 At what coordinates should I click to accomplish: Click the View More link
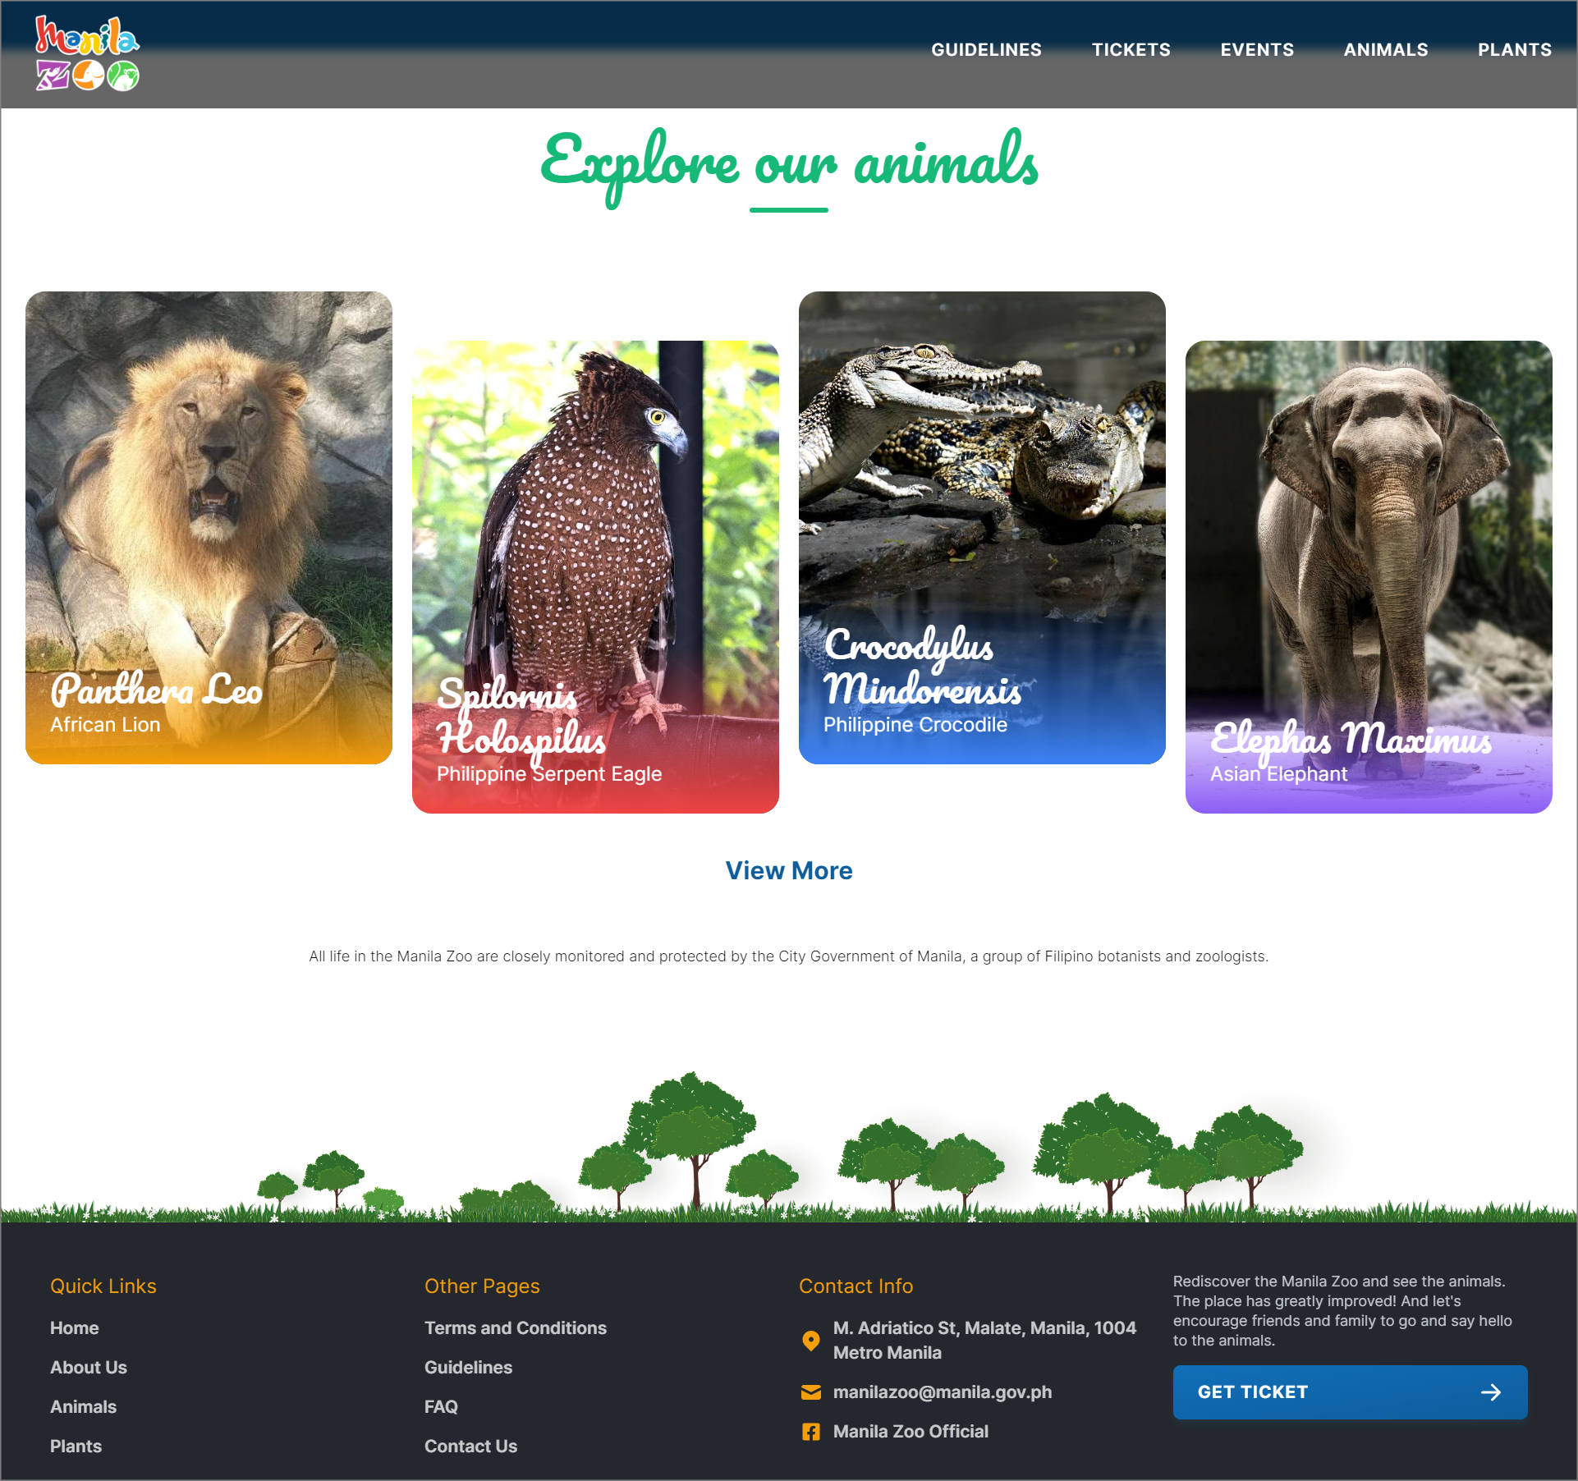[x=788, y=871]
